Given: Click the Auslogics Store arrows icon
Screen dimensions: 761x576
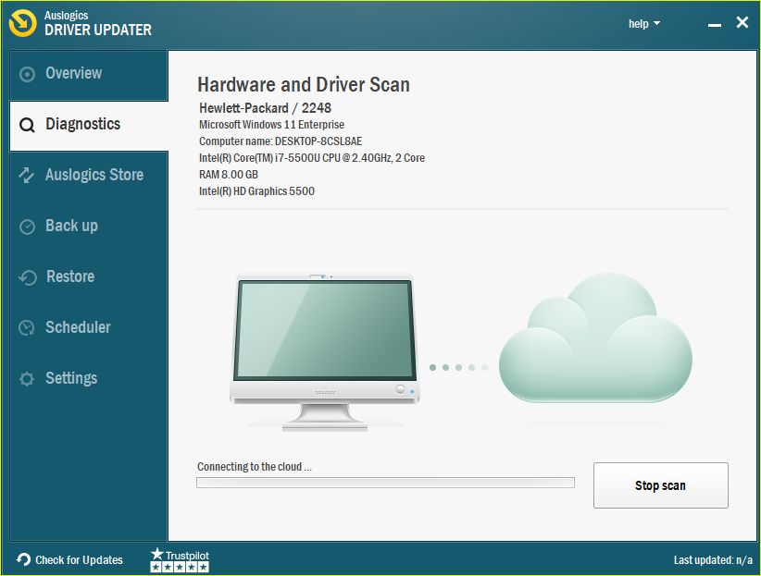Looking at the screenshot, I should [x=27, y=175].
